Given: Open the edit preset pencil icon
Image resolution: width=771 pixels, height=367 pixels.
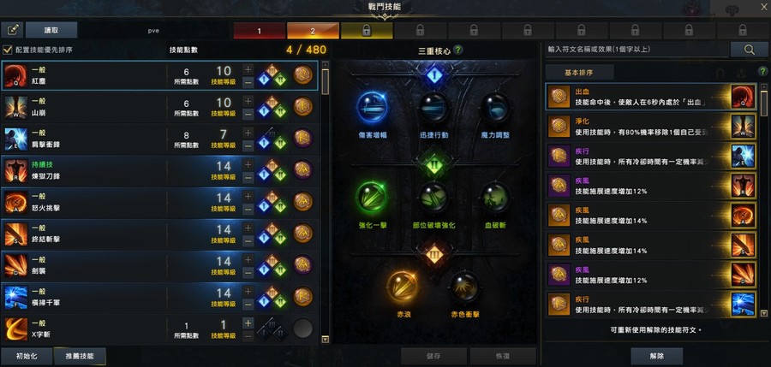Looking at the screenshot, I should (x=12, y=30).
